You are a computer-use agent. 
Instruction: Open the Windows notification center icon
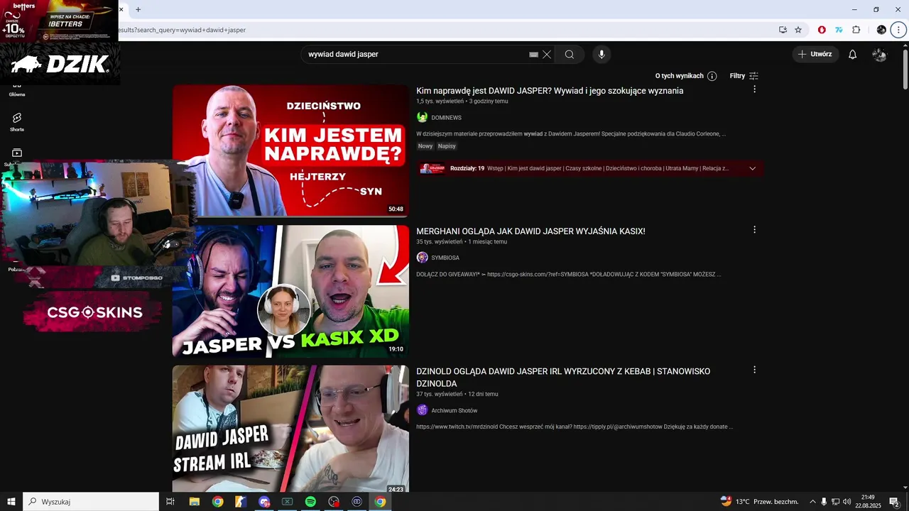click(894, 502)
